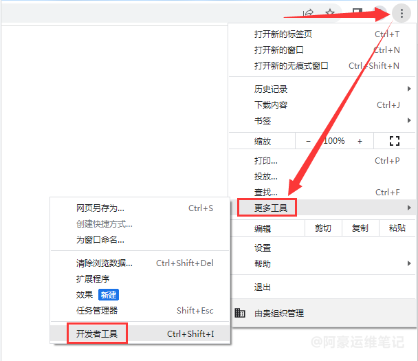Open the Chrome three-dot menu button

(x=401, y=13)
